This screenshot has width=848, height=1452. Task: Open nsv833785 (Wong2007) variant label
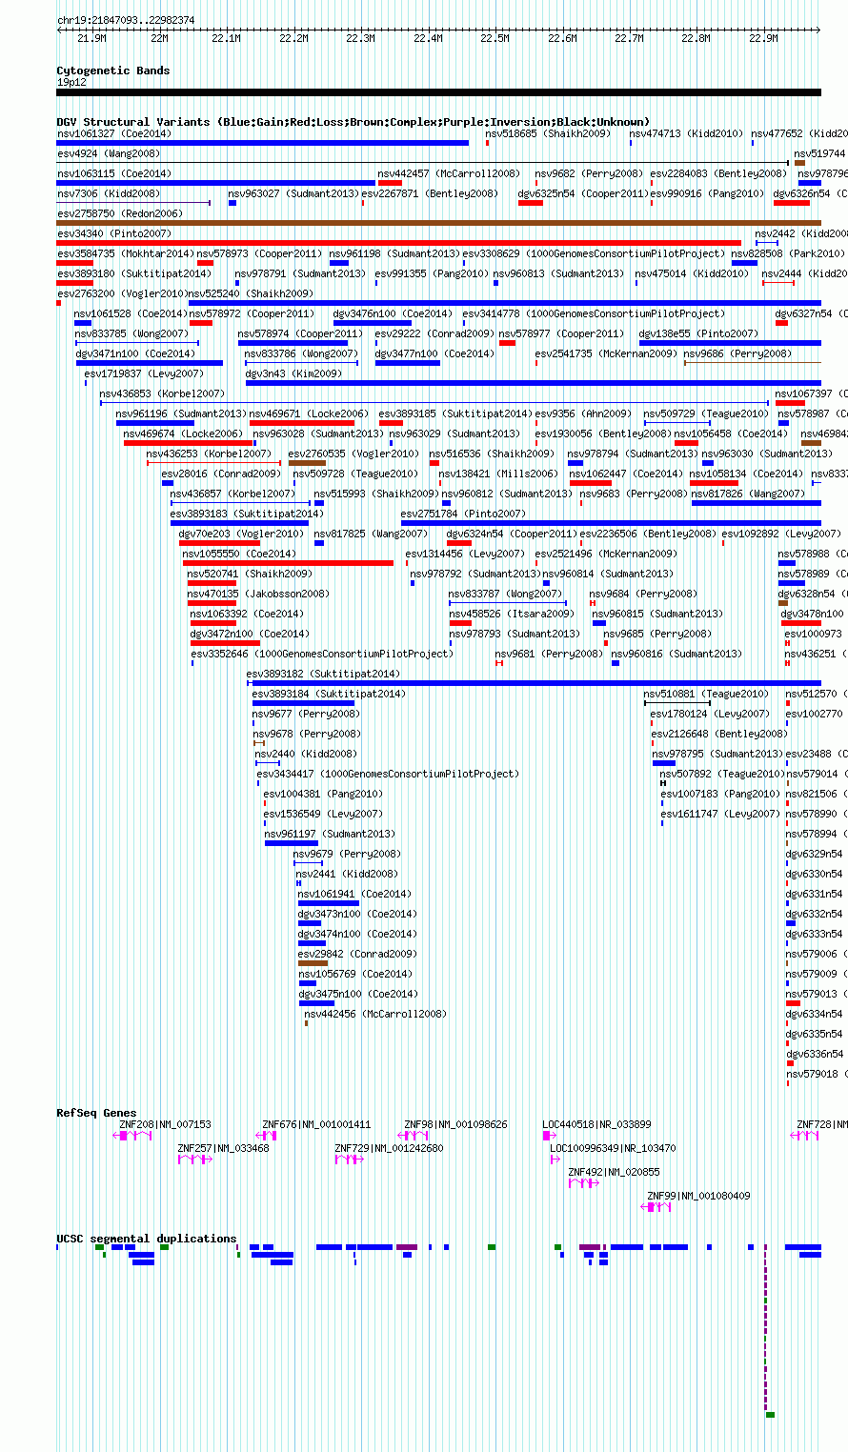[x=132, y=334]
